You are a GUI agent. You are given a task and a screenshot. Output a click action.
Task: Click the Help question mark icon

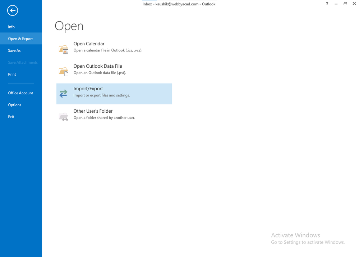point(327,4)
